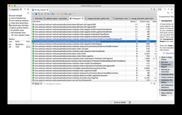The image size is (182, 115).
Task: Click the find object magnifier icon
Action: 58,14
